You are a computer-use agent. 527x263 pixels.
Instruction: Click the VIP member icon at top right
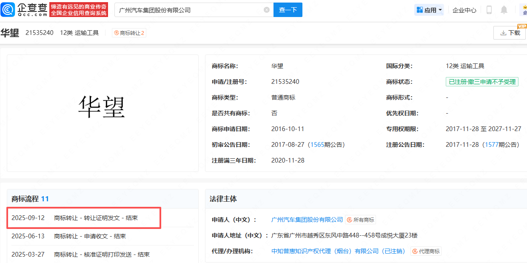[x=524, y=10]
